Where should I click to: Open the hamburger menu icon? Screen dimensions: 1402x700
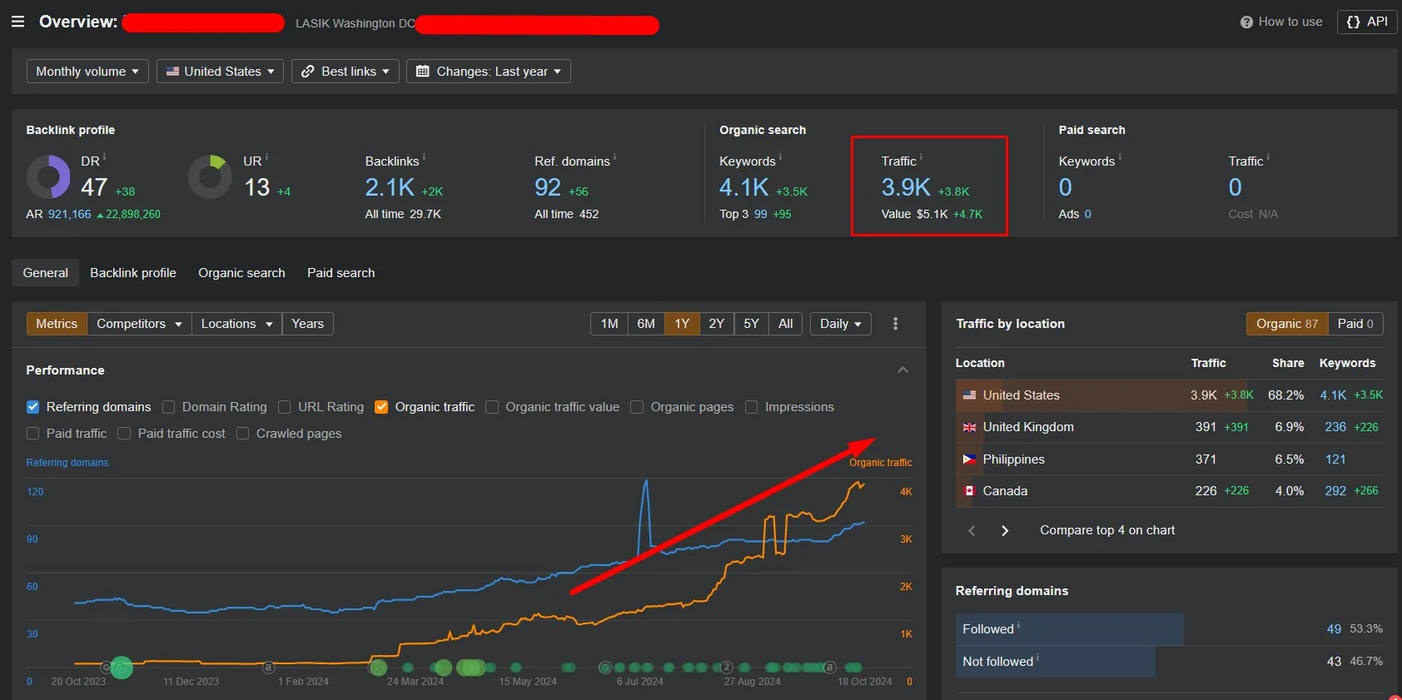[17, 22]
